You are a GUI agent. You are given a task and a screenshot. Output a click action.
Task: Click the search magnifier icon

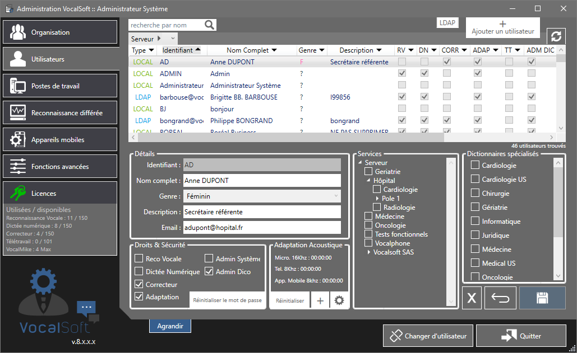tap(209, 25)
